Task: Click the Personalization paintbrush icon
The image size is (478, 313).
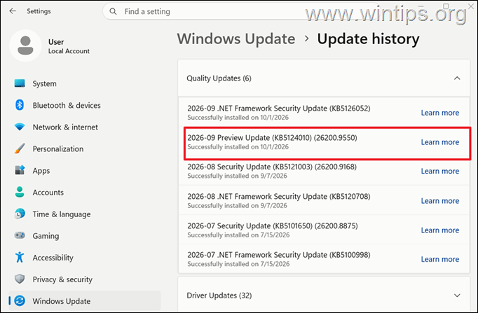Action: [20, 148]
